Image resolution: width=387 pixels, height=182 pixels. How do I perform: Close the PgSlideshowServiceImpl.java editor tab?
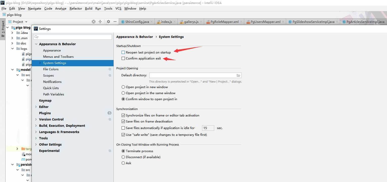pos(337,22)
